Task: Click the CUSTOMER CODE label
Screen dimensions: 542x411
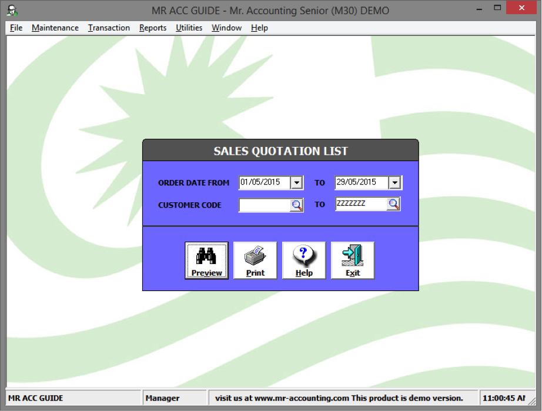Action: (189, 205)
